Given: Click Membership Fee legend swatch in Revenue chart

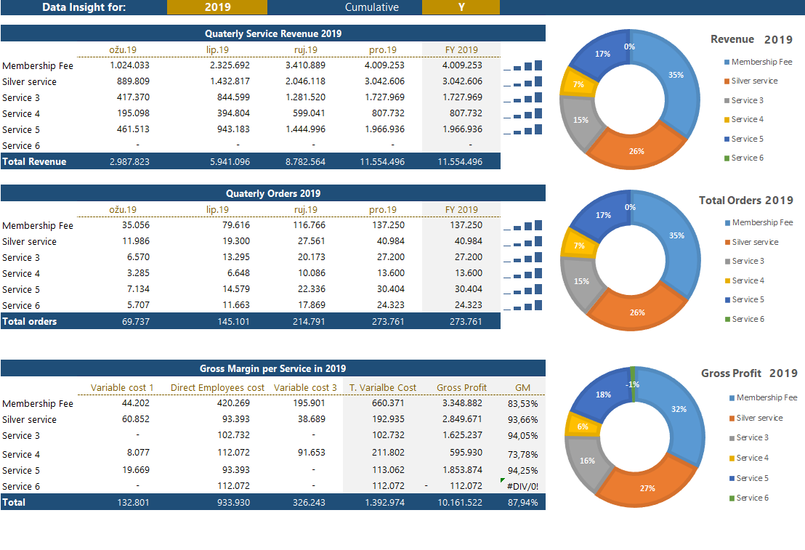Looking at the screenshot, I should point(727,62).
